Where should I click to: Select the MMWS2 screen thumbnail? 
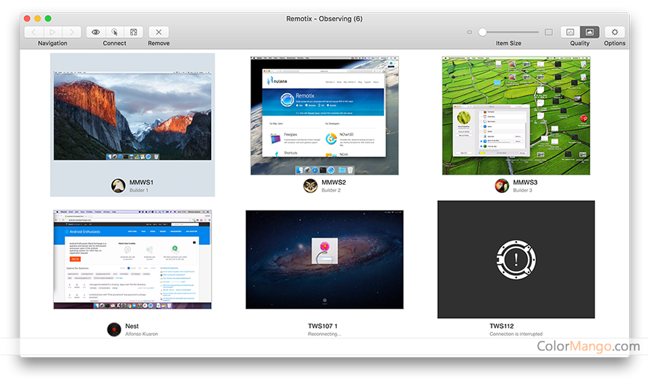coord(324,115)
